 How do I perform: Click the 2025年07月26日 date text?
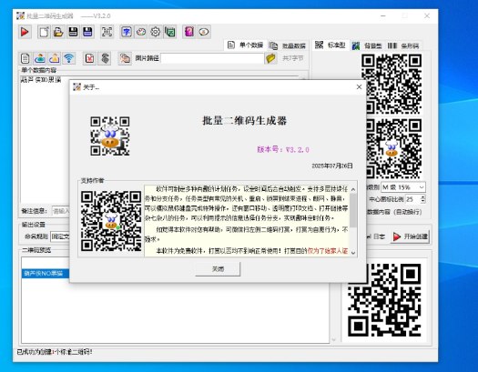pos(332,166)
